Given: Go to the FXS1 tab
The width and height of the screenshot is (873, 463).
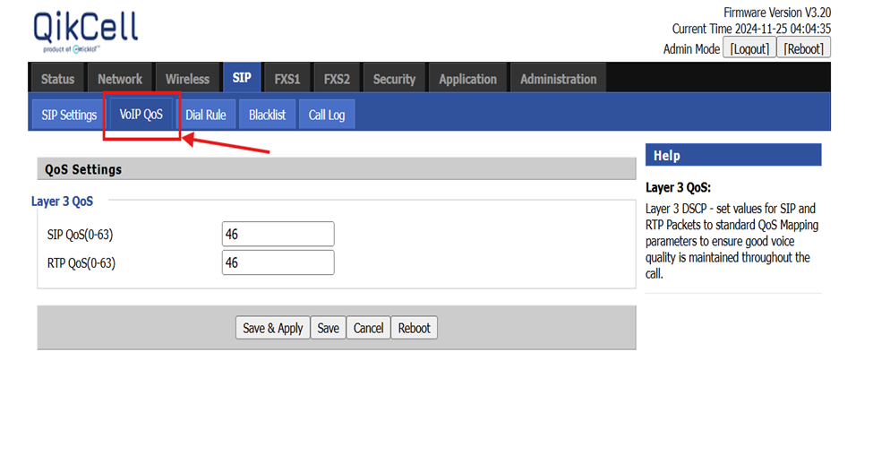Looking at the screenshot, I should [287, 79].
